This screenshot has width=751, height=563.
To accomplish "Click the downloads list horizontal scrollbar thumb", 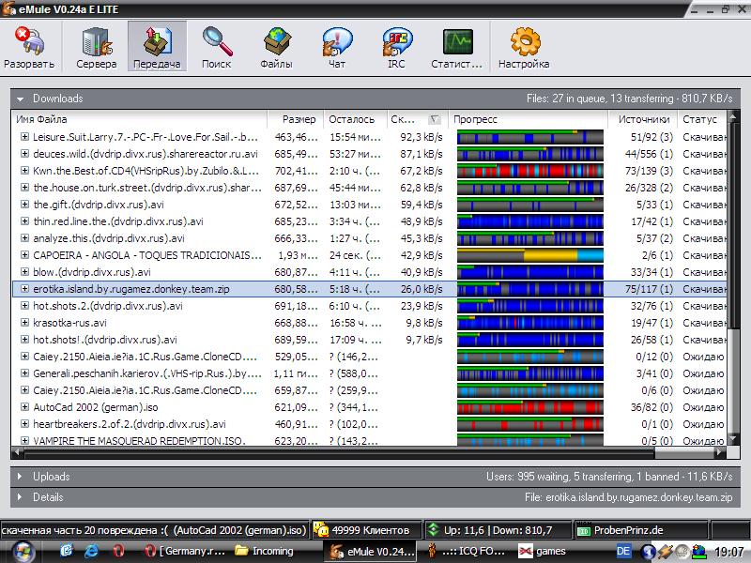I will (338, 451).
